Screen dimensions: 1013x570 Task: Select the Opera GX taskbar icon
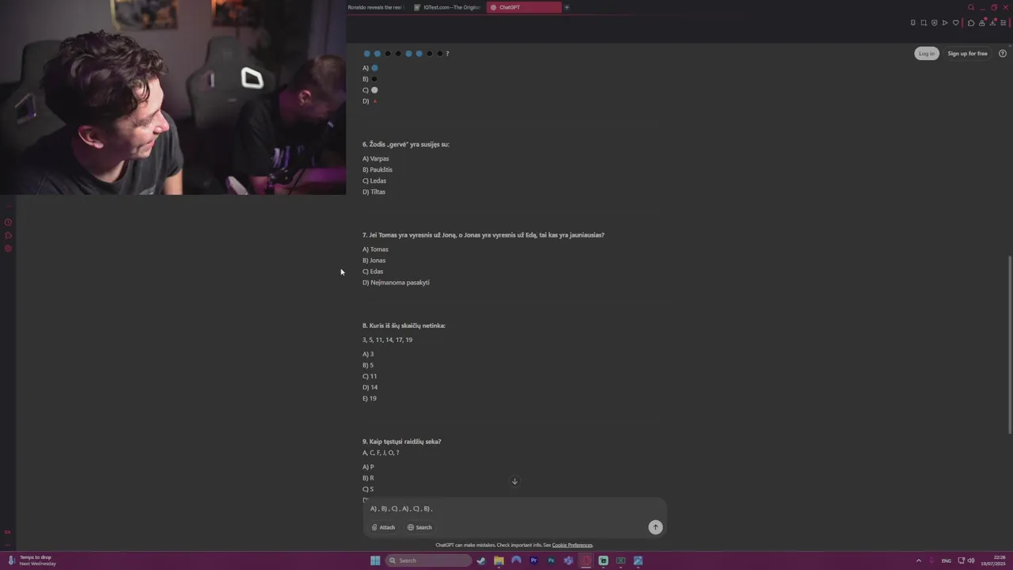click(586, 560)
